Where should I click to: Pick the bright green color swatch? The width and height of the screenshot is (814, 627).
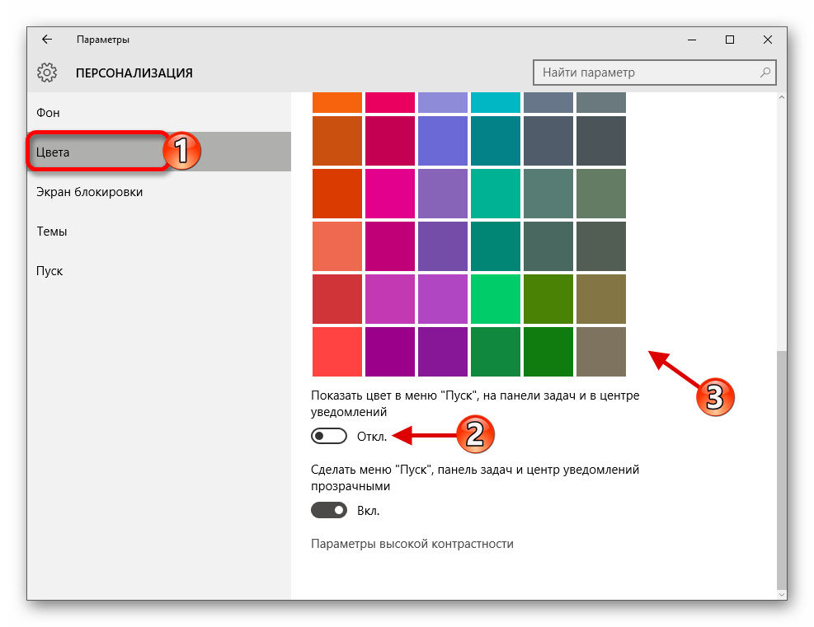coord(495,298)
